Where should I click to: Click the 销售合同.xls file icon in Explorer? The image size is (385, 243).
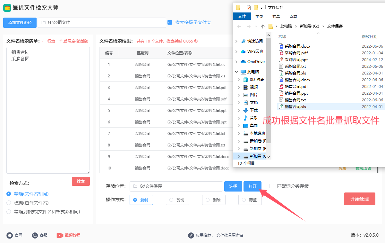pos(281,107)
